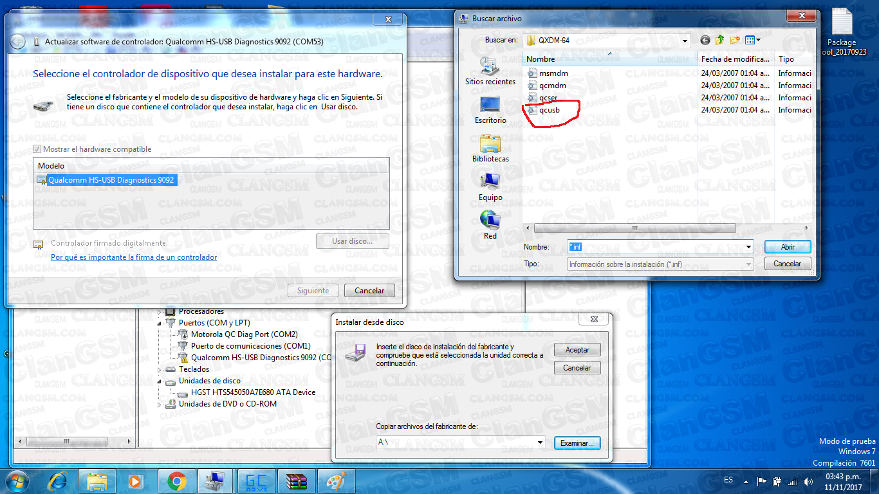Open Windows Media Player from taskbar

click(x=136, y=481)
